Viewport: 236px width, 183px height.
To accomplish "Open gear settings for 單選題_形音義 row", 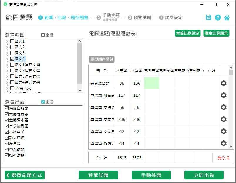I will [223, 95].
